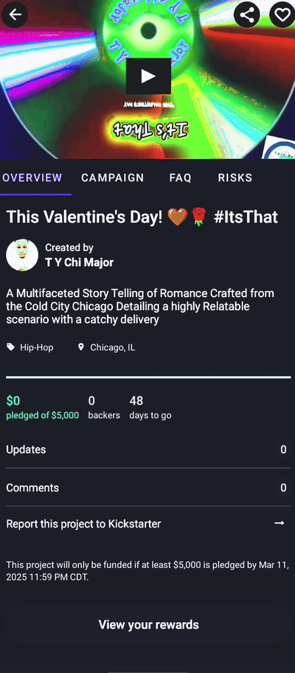295x673 pixels.
Task: Tap the Hip-Hop tag icon
Action: (x=10, y=346)
